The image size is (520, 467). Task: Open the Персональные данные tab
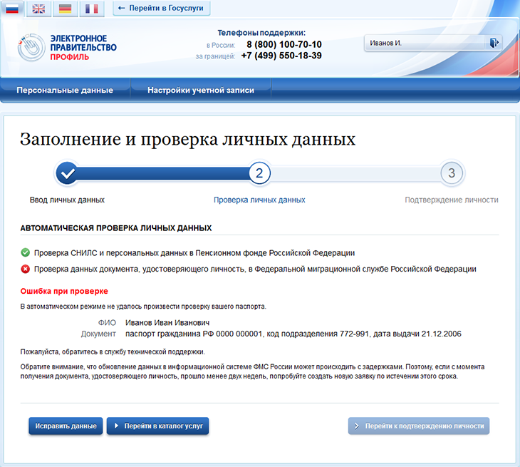65,91
